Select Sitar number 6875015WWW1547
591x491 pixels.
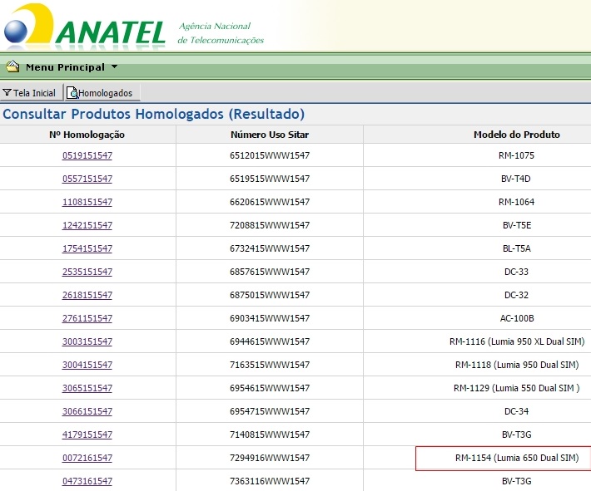tap(270, 295)
